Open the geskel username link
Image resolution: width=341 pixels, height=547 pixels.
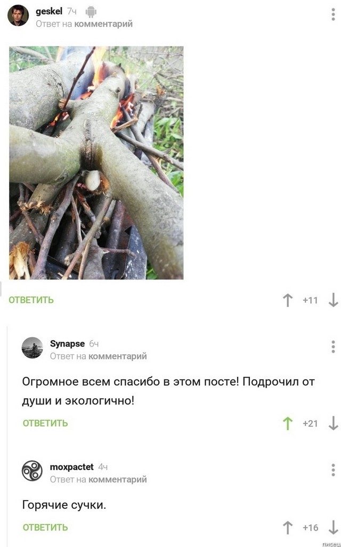click(x=49, y=12)
